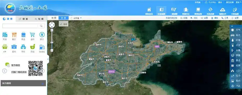Open the 宾馆 hotel category icon
The image size is (242, 95).
(5, 35)
